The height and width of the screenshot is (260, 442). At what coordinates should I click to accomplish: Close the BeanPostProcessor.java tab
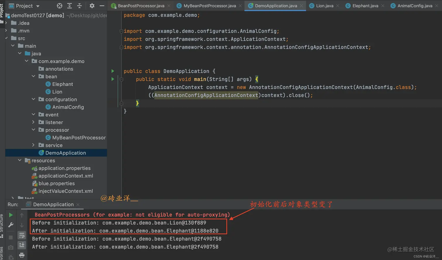click(169, 6)
